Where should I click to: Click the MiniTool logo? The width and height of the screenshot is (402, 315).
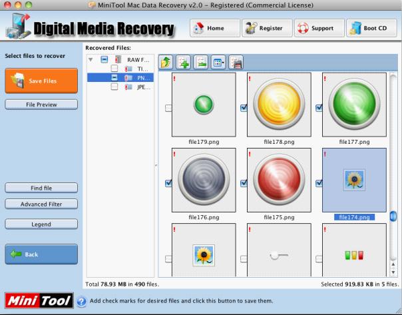click(x=39, y=300)
